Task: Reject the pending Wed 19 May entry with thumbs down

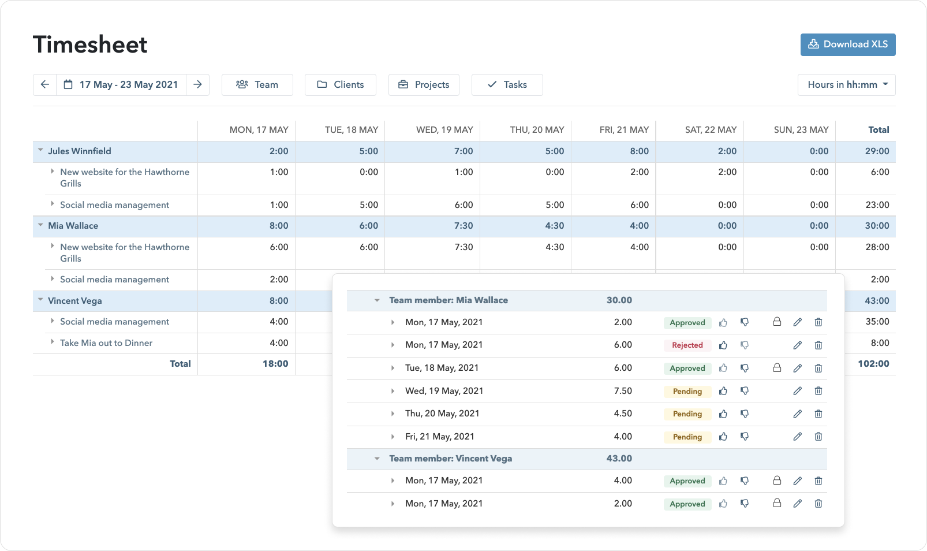Action: pyautogui.click(x=745, y=391)
